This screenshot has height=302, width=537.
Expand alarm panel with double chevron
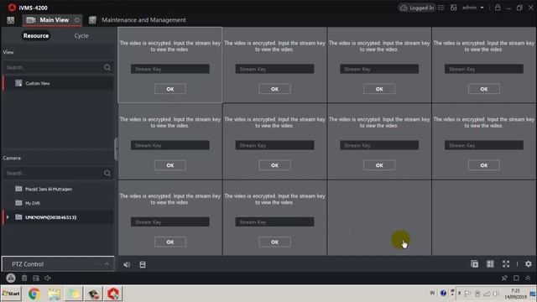528,278
